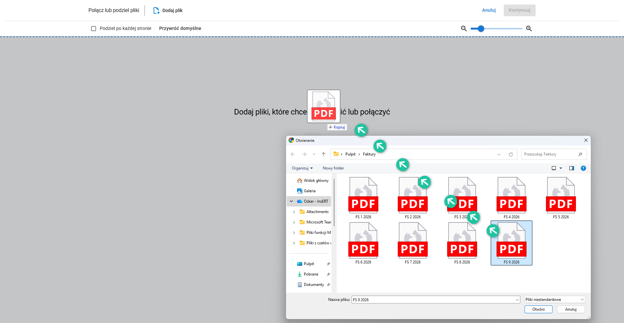The height and width of the screenshot is (323, 624).
Task: Expand the Attachments folder tree node
Action: click(x=294, y=212)
